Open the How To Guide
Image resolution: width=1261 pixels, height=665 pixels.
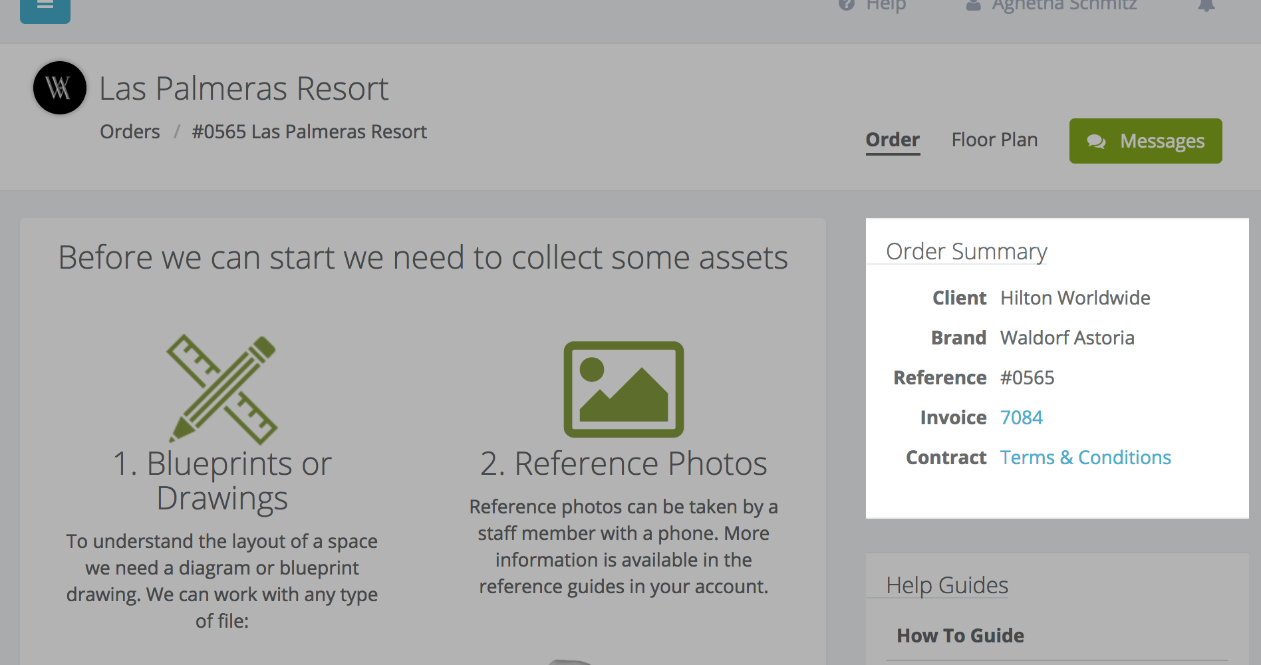tap(960, 636)
